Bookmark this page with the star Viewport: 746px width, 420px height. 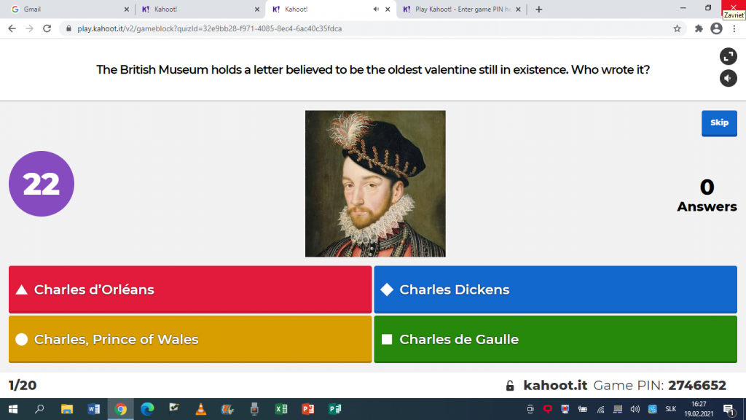pos(677,28)
